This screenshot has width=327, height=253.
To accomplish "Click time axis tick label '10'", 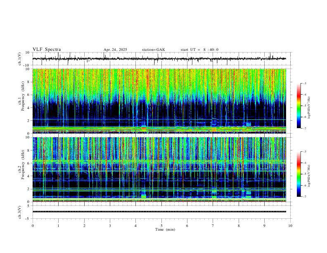I will pos(290,226).
